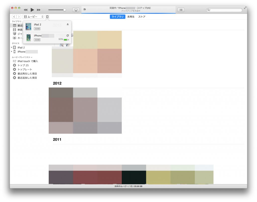Click the volume slider knob
Image resolution: width=257 pixels, height=202 pixels.
65,10
